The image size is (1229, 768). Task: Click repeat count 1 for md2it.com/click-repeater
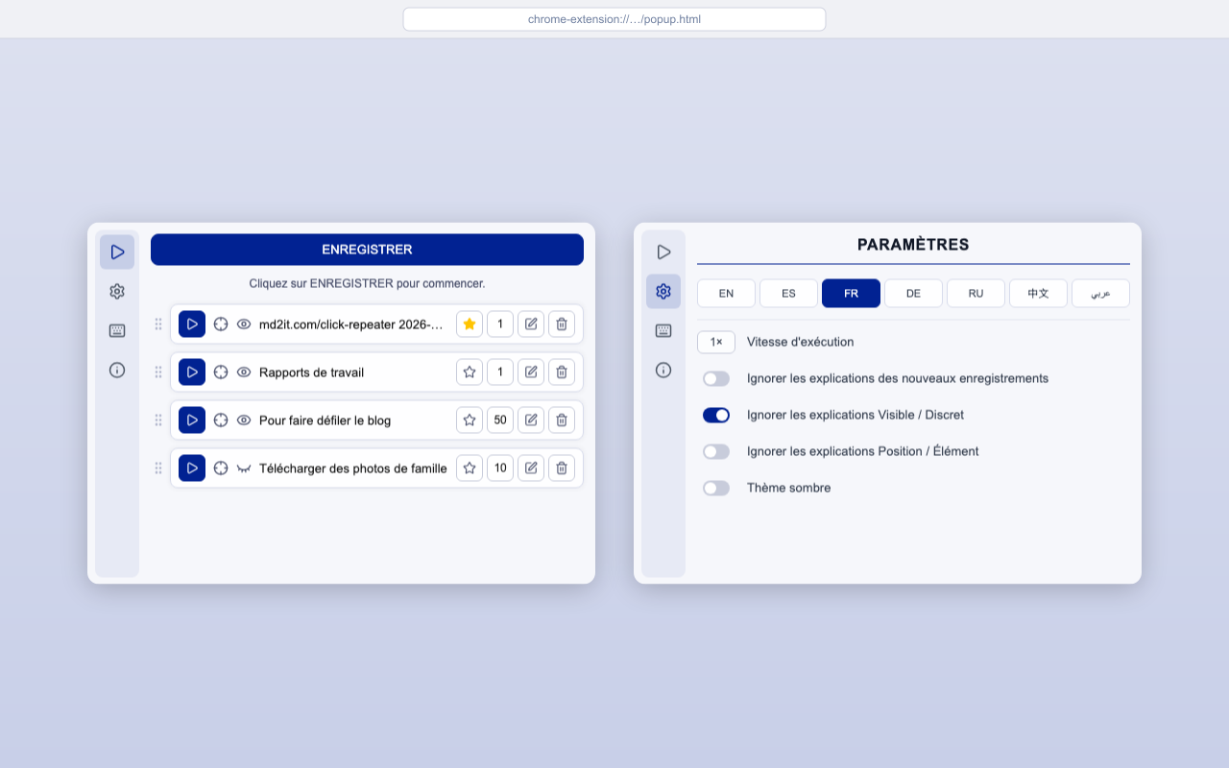(500, 324)
